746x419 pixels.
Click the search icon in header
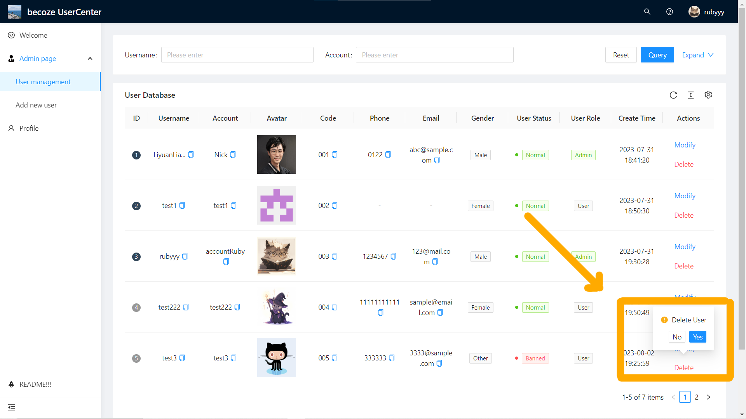(647, 12)
